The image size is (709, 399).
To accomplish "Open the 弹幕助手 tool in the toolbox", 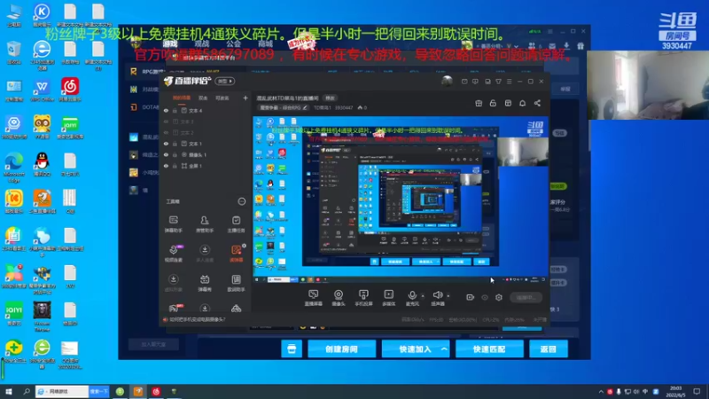I will [173, 224].
